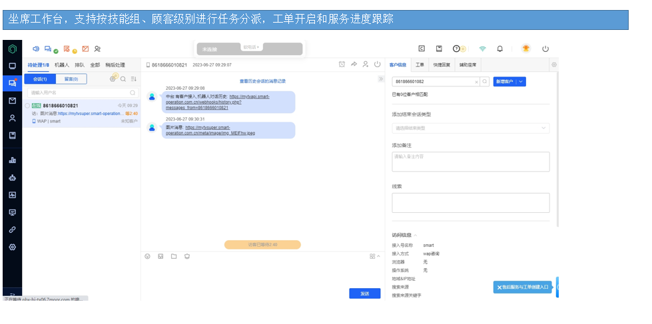The image size is (652, 324).
Task: Click 查看历史会话的消息记录 link
Action: [x=262, y=81]
